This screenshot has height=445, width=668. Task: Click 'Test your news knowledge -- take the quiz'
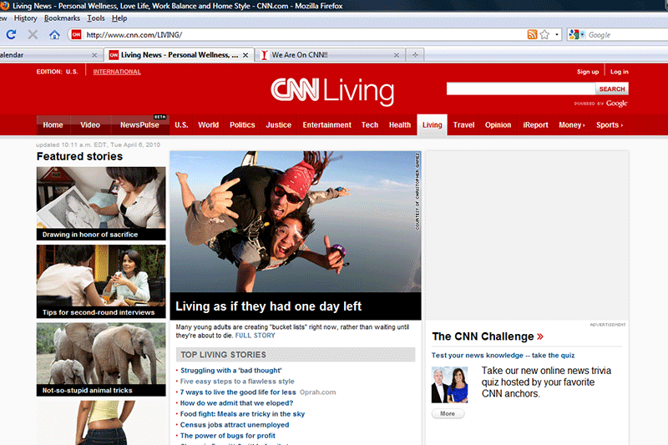(503, 355)
